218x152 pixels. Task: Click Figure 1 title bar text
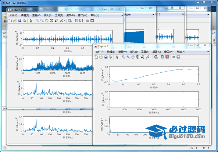[x=17, y=10]
